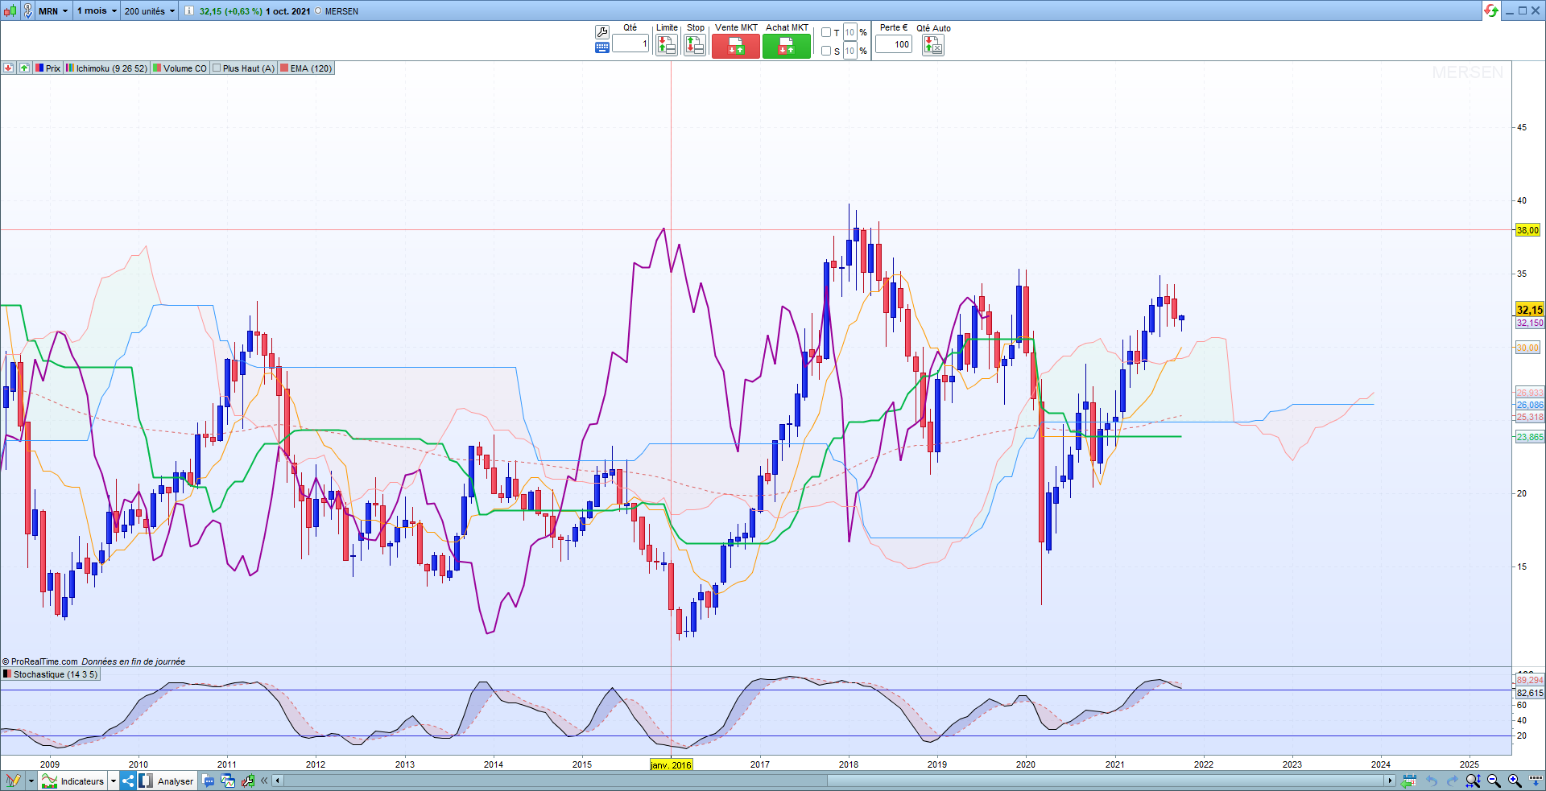The width and height of the screenshot is (1546, 791).
Task: Open the MRN ticker dropdown
Action: [x=53, y=11]
